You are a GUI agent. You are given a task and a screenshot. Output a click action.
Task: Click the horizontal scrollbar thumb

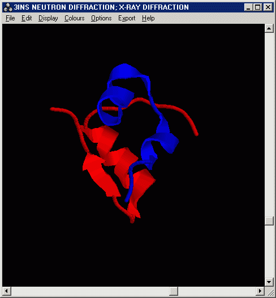[x=174, y=291]
